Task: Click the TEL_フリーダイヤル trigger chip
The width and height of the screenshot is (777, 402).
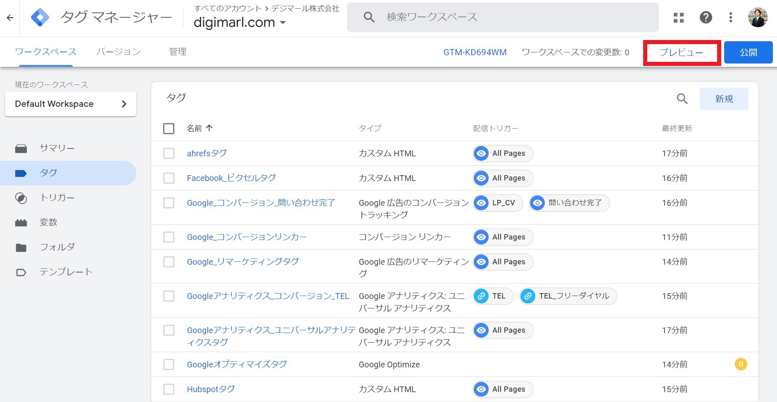Action: coord(568,296)
